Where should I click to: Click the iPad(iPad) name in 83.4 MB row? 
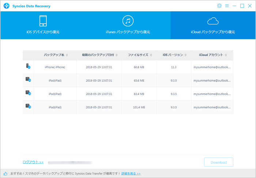click(x=55, y=94)
